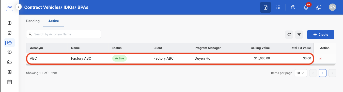This screenshot has width=343, height=92.
Task: Open the items per page dropdown
Action: [x=301, y=73]
